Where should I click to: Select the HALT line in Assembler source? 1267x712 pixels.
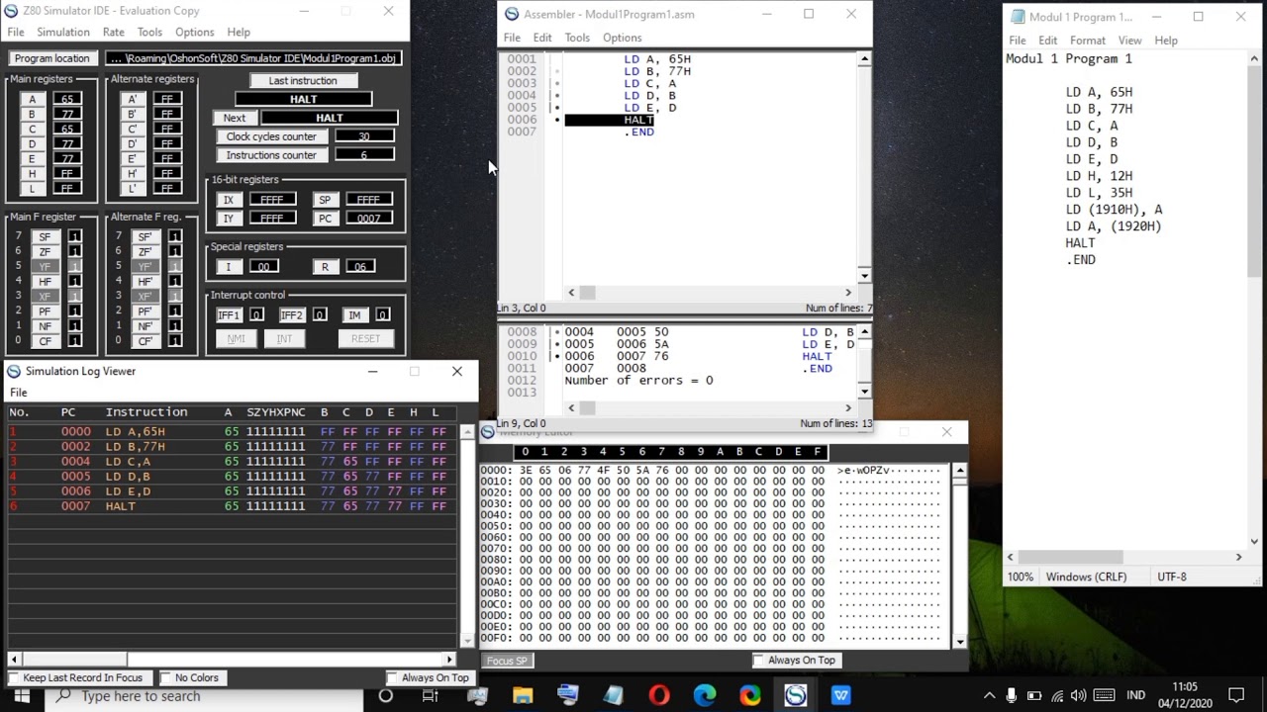(x=610, y=120)
